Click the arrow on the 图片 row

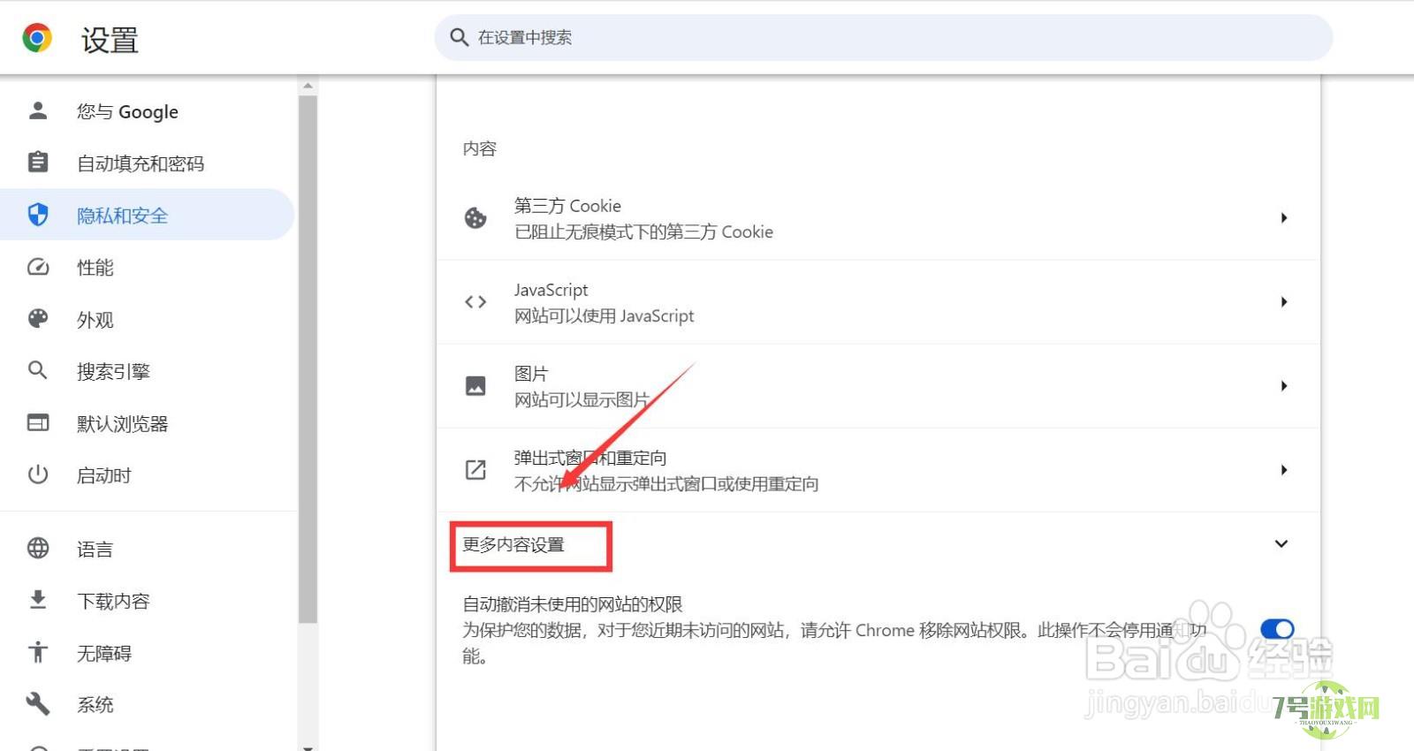coord(1283,386)
